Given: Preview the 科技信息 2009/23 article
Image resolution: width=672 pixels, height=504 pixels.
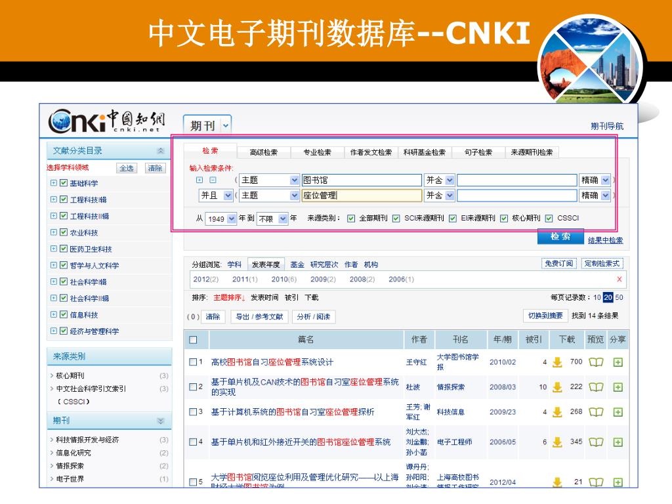Looking at the screenshot, I should 596,412.
